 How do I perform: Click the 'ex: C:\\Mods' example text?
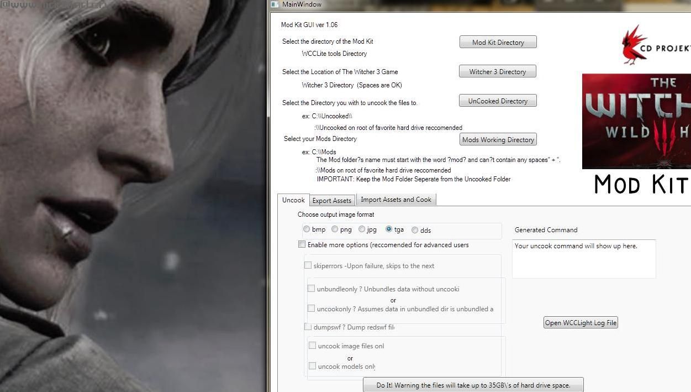tap(319, 152)
